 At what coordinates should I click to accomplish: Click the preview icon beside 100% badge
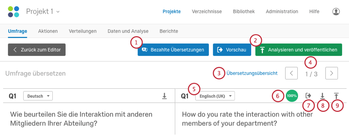308,96
